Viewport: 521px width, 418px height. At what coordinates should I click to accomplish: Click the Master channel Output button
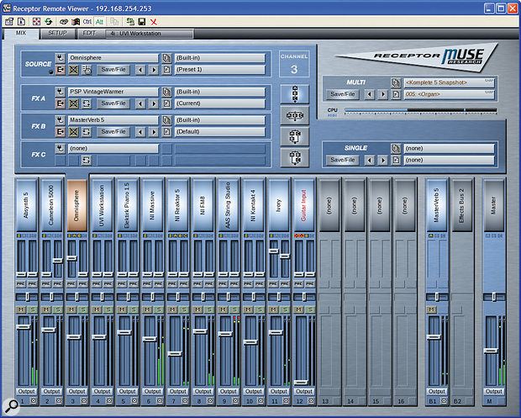pos(494,391)
